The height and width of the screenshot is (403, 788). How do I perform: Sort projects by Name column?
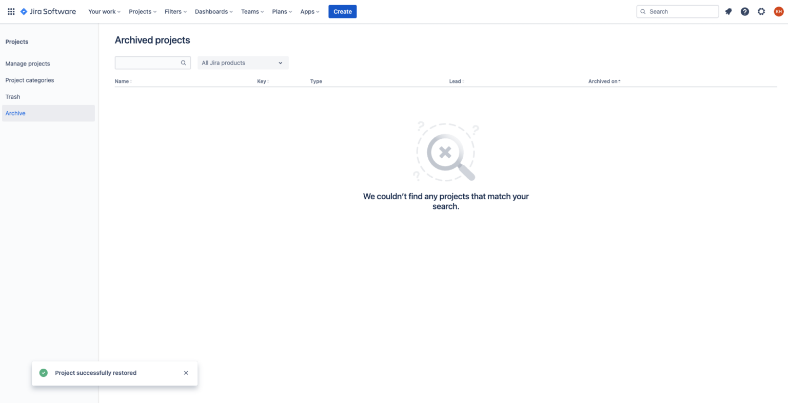122,81
